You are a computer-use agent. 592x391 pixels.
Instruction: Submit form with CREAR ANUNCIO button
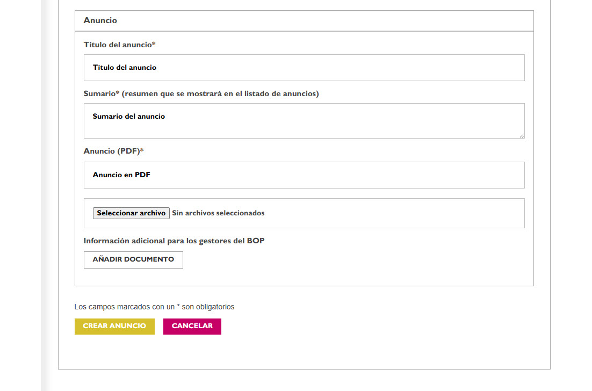click(x=114, y=326)
